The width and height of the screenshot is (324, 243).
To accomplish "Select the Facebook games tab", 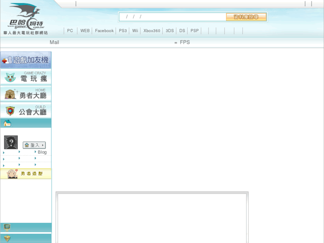I will point(104,31).
